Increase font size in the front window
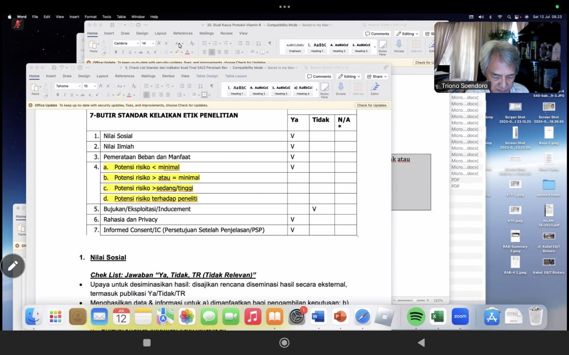569x355 pixels. click(101, 86)
